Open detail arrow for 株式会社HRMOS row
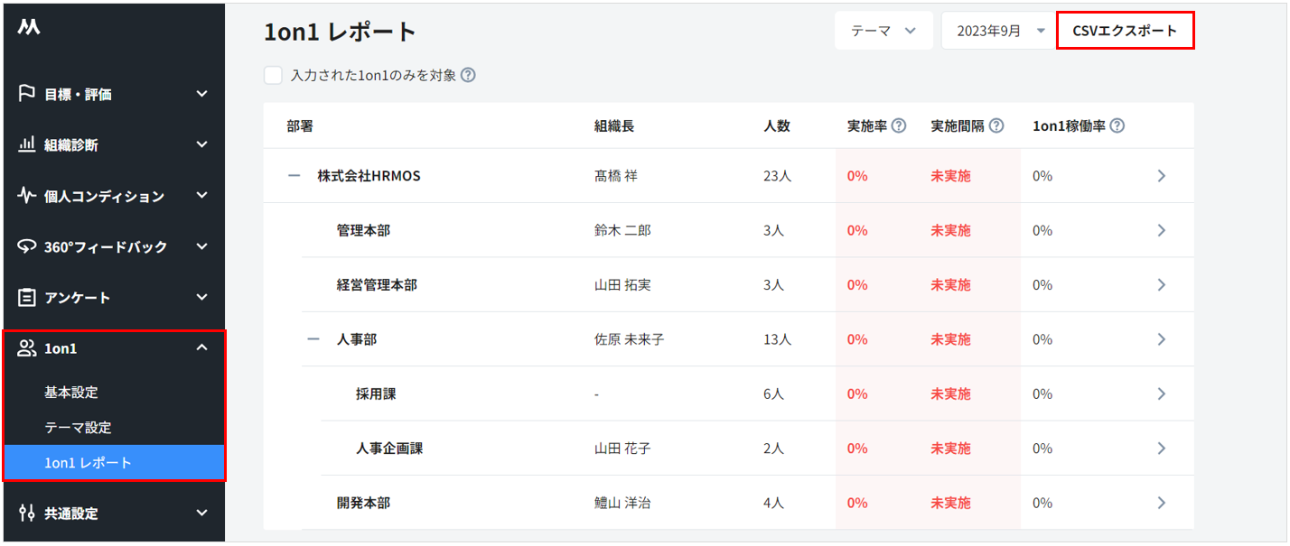1290x546 pixels. coord(1162,176)
